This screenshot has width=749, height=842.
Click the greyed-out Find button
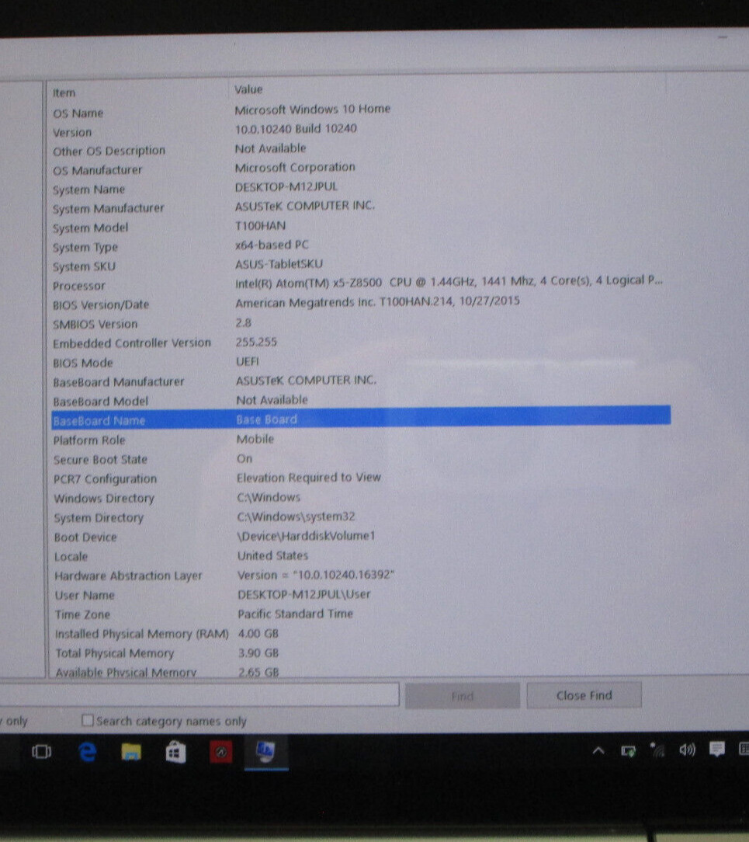(x=462, y=696)
